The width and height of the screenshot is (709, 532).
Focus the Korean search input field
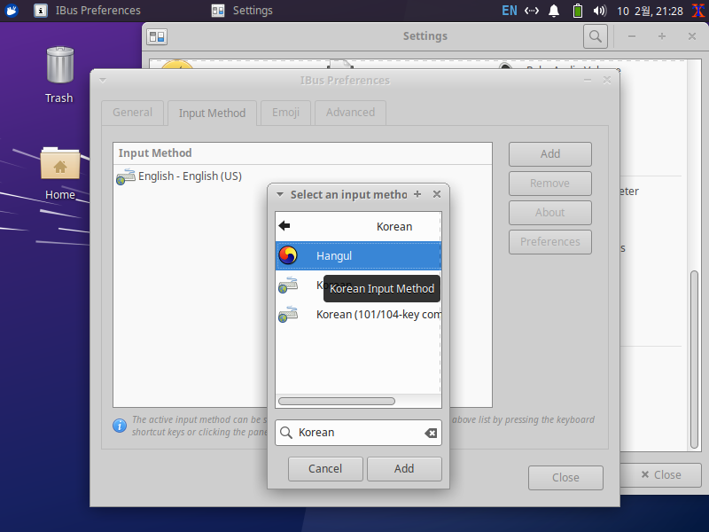[358, 433]
